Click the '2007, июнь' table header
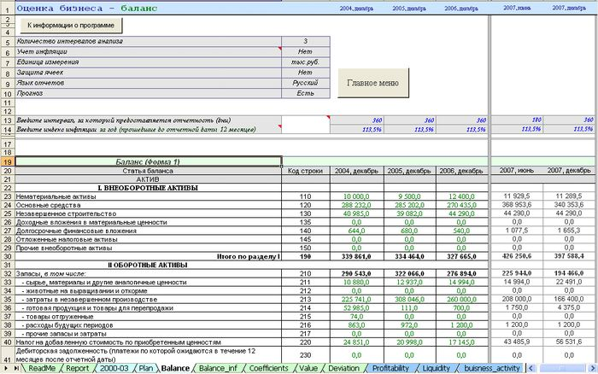598x374 pixels. tap(517, 171)
